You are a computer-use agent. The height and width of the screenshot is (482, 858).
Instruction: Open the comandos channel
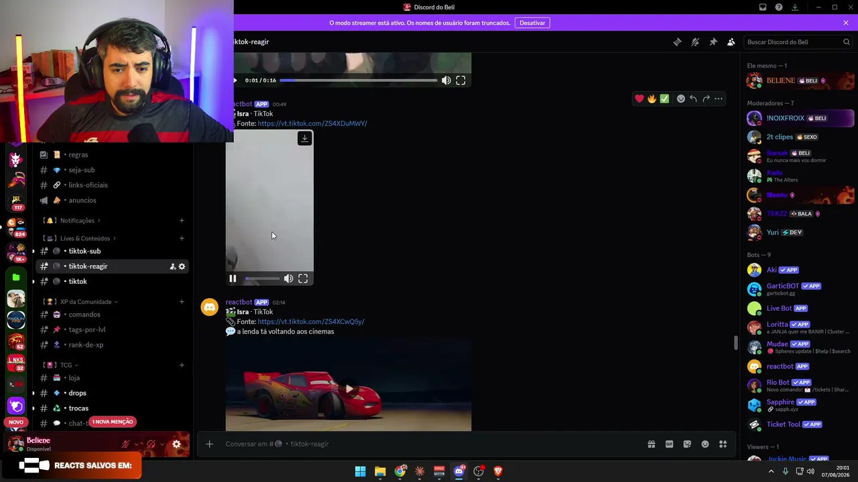point(111,315)
